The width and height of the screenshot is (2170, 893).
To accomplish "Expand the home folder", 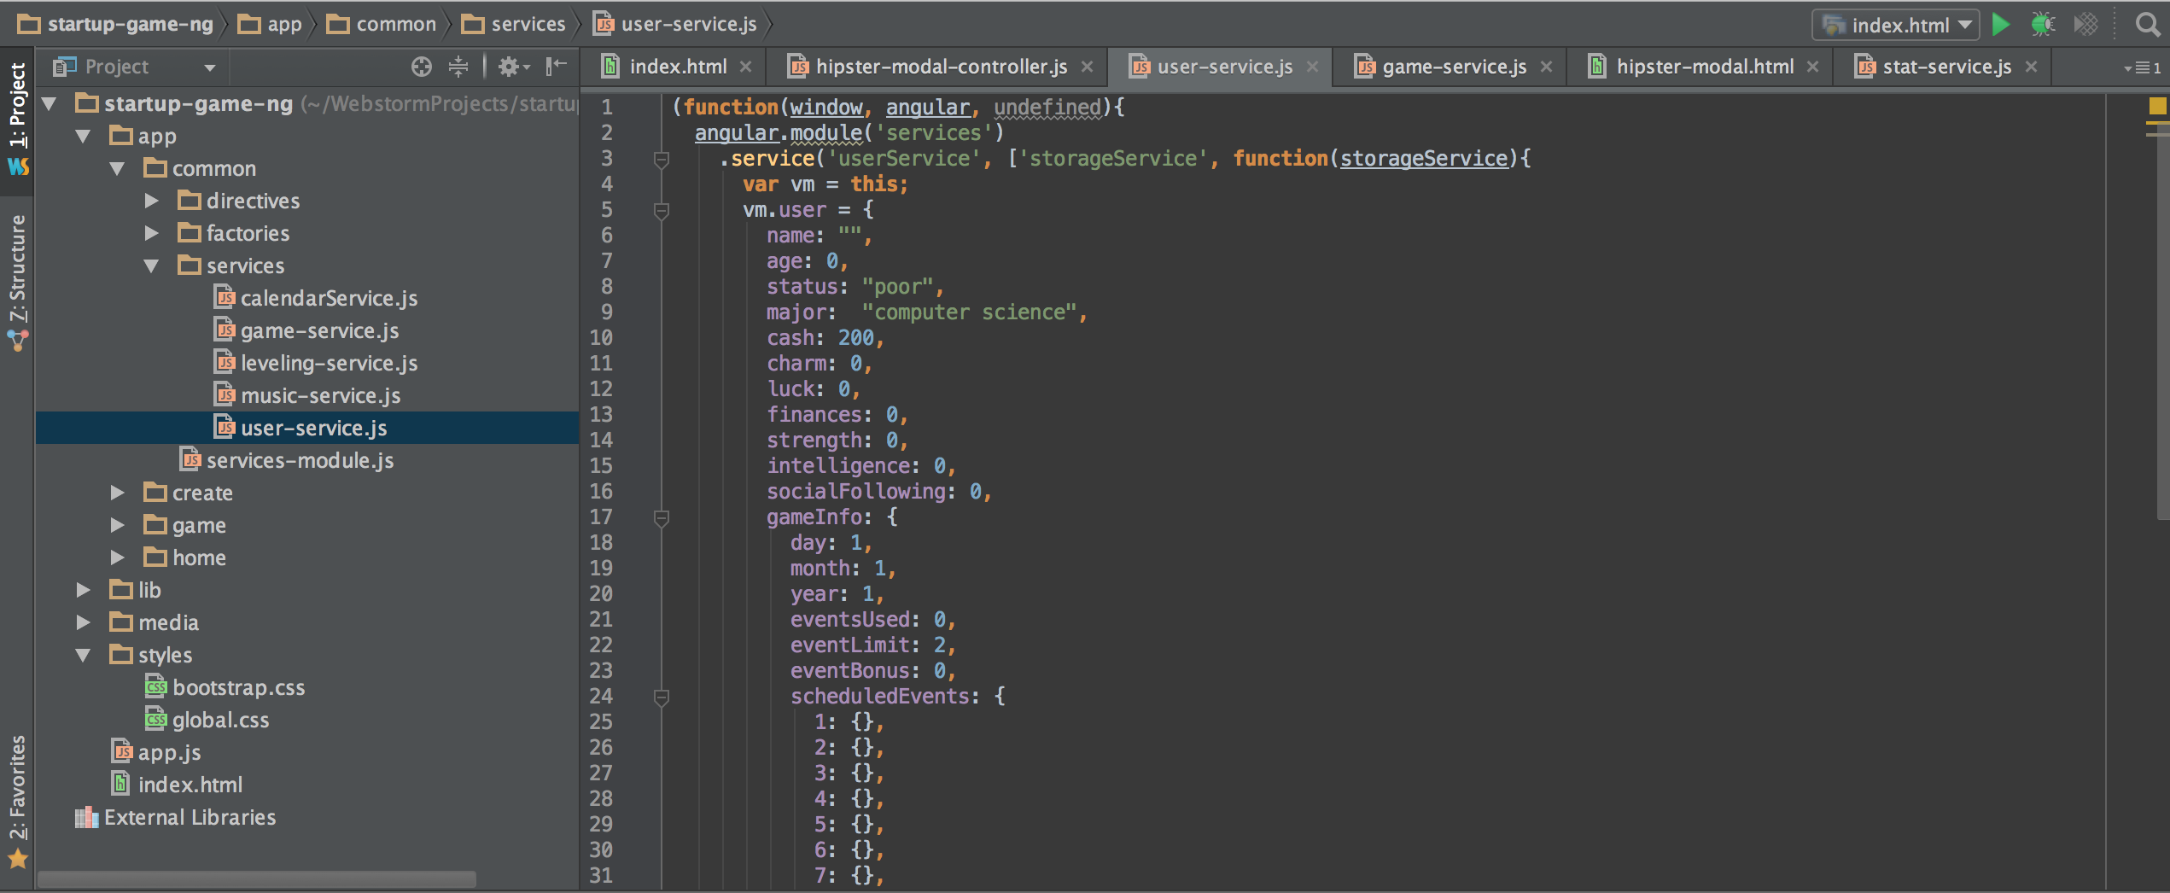I will [x=118, y=558].
